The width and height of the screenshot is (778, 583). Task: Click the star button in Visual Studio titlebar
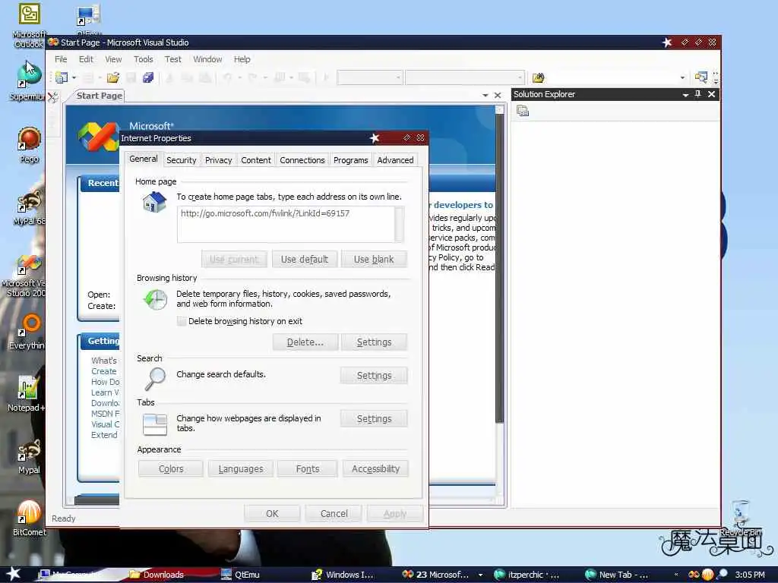coord(667,43)
